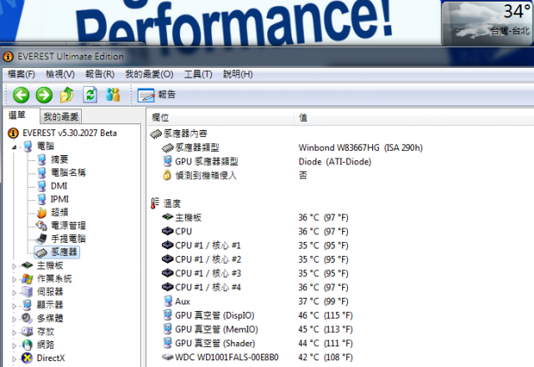Select the CPU #1 / 核心 #4 row

click(x=255, y=287)
